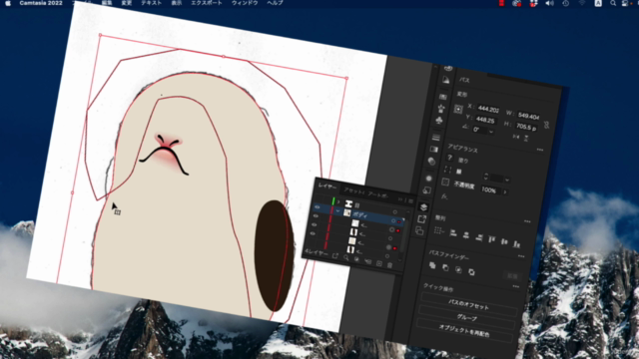
Task: Open the ウィンドウ menu
Action: (245, 3)
